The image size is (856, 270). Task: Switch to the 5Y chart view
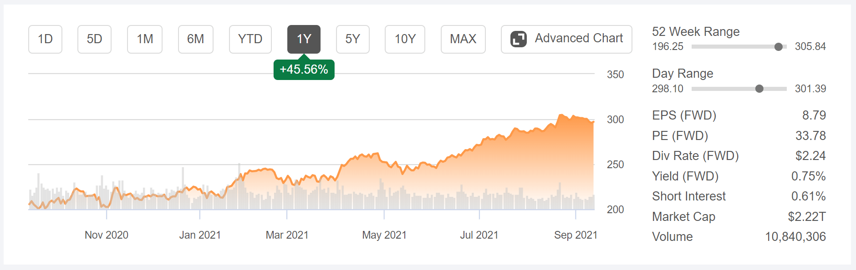pyautogui.click(x=352, y=39)
